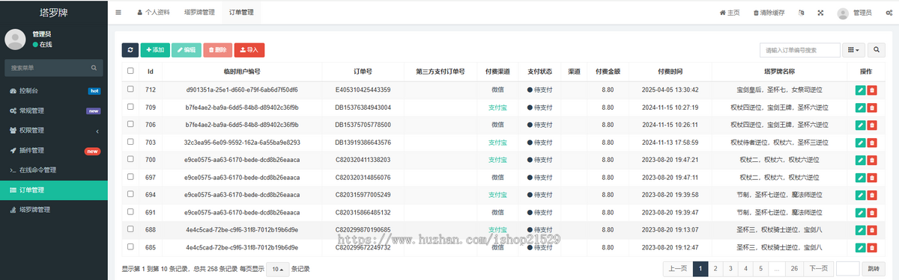Click the 删除 toolbar button
The image size is (899, 280).
pyautogui.click(x=217, y=50)
